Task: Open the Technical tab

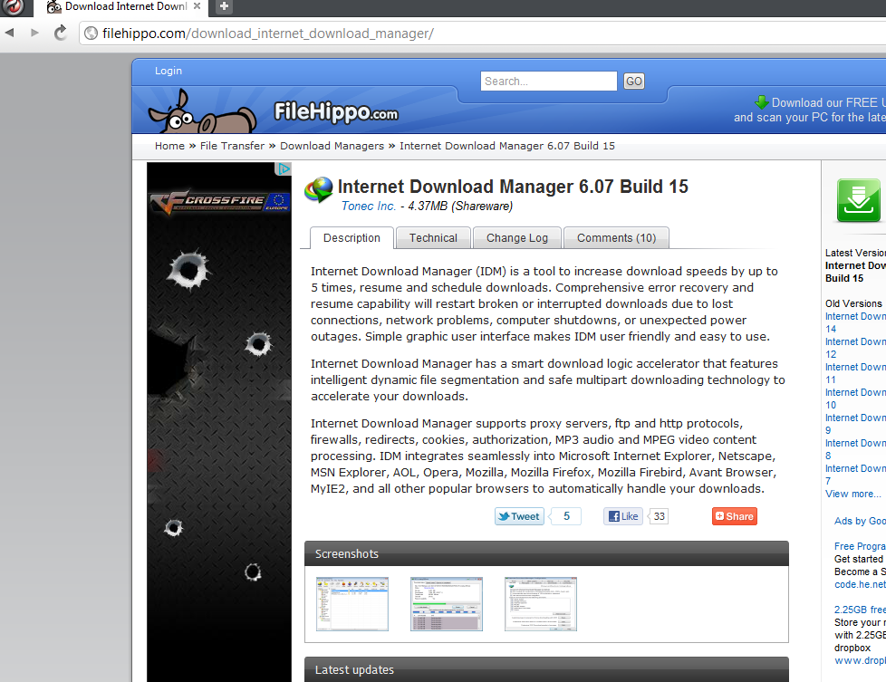Action: click(x=433, y=238)
